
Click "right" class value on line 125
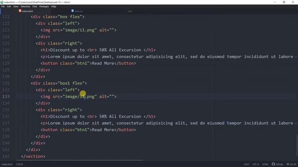(71, 43)
